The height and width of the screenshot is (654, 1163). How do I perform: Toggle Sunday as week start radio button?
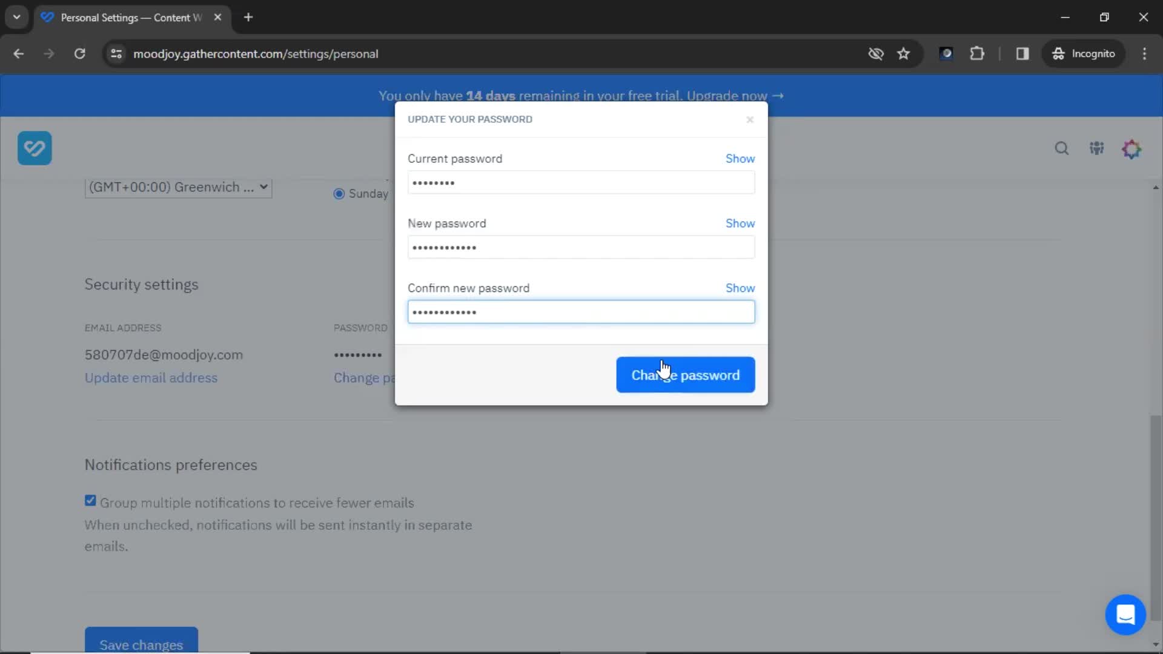point(339,193)
